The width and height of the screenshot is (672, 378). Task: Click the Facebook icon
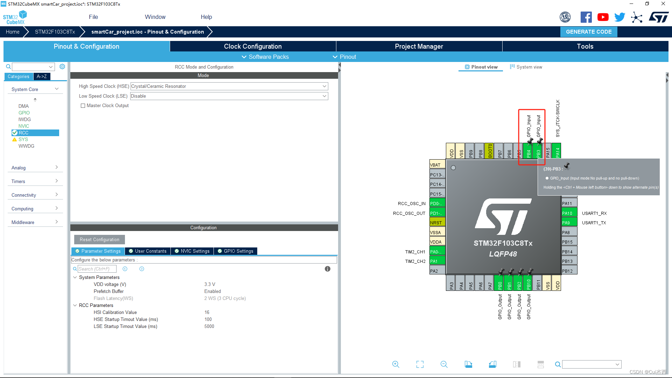click(x=586, y=17)
